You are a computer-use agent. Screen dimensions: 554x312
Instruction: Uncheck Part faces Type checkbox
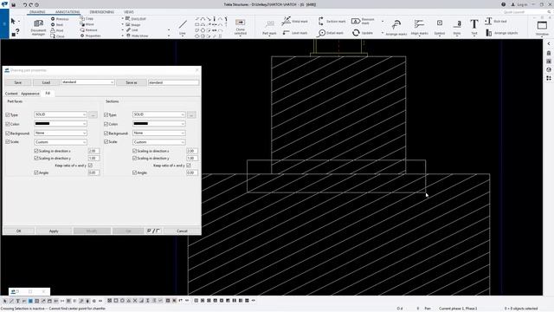[8, 115]
